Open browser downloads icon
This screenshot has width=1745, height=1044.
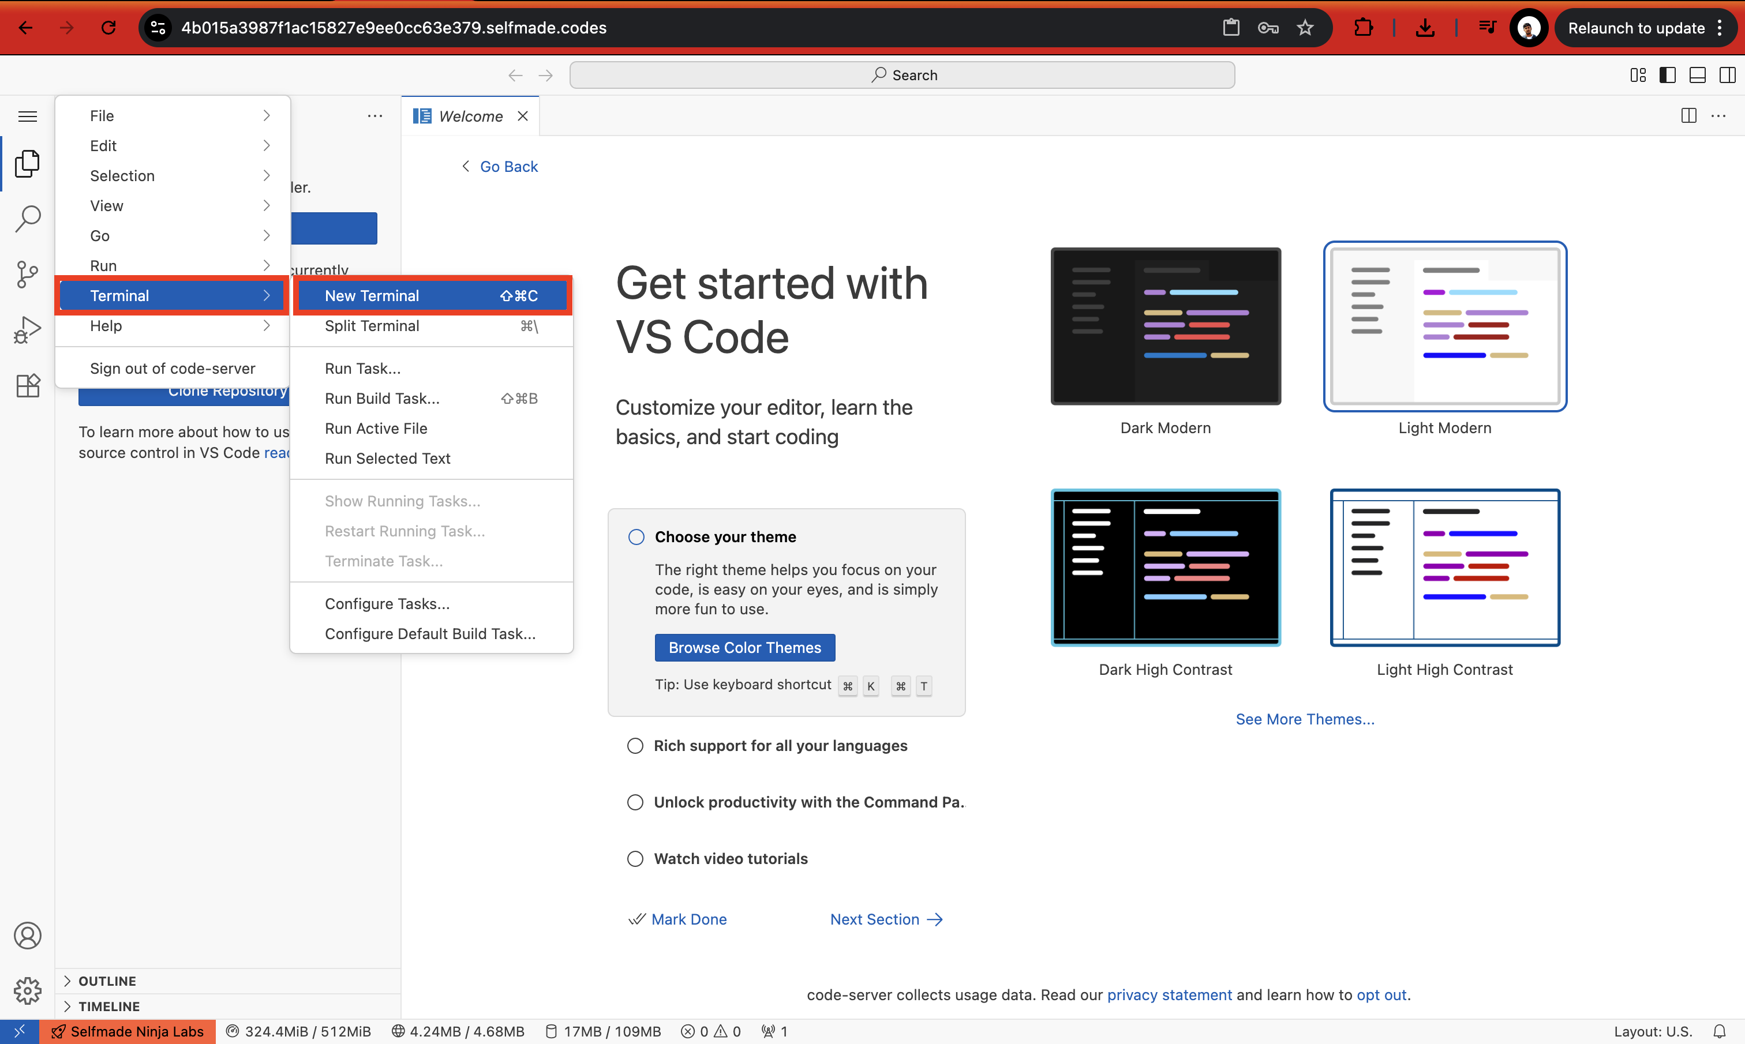pos(1425,28)
